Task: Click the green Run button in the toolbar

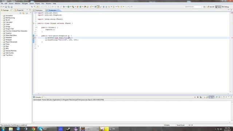Action: [68, 7]
